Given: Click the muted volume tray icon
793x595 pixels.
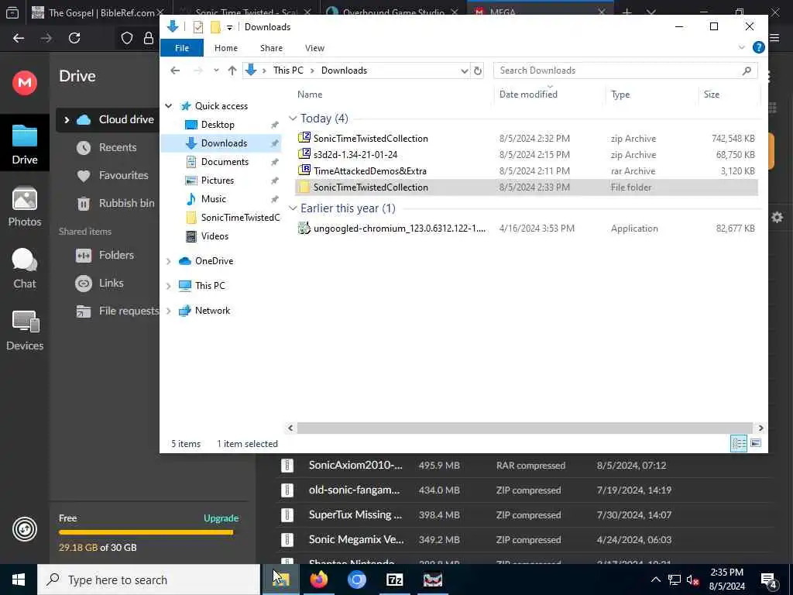Looking at the screenshot, I should click(x=692, y=580).
